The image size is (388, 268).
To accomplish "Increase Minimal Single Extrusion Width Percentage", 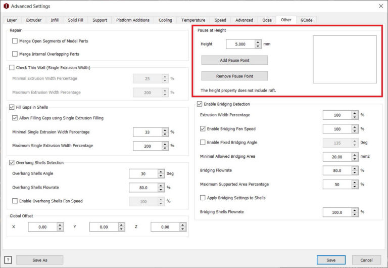I will 165,130.
